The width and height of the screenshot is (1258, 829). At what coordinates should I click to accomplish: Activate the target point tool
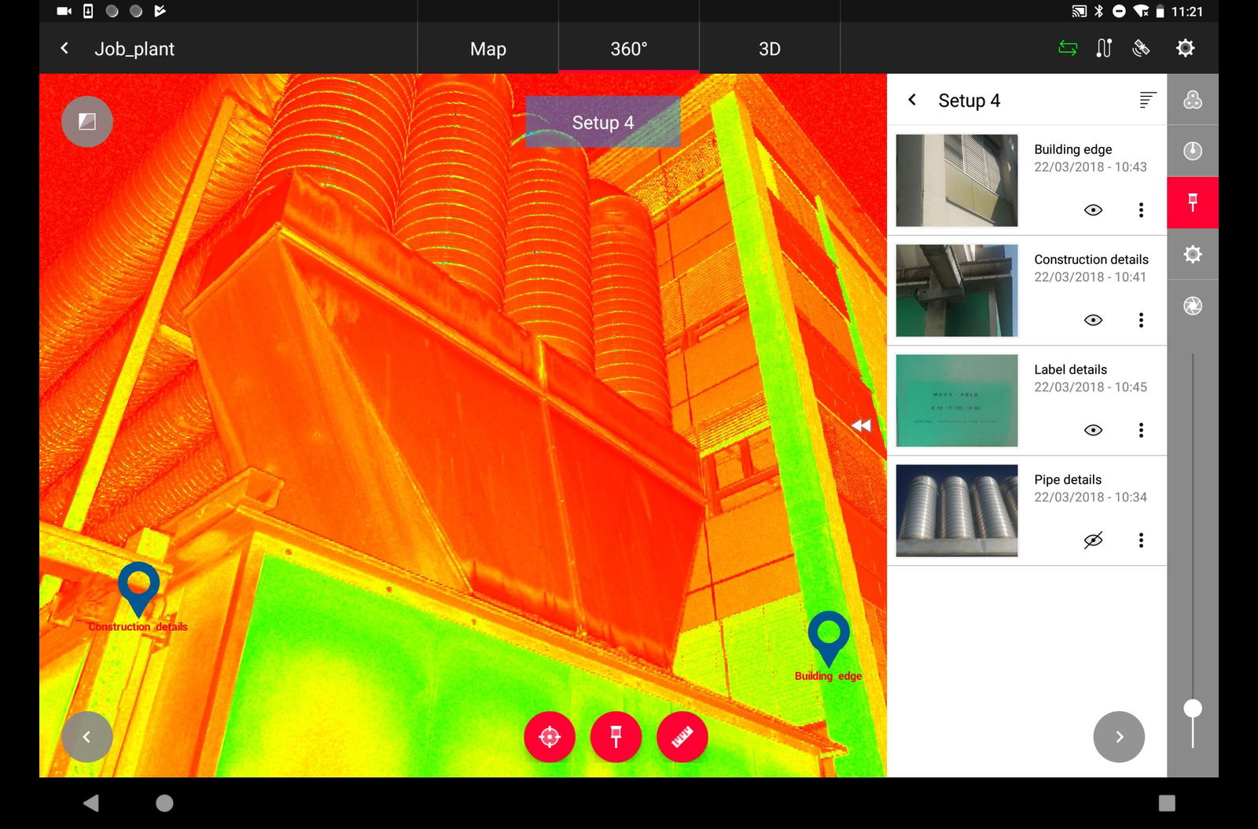(550, 737)
